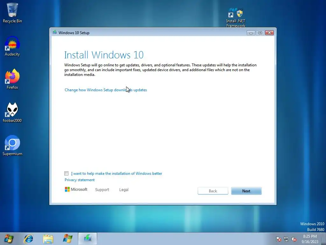Screen dimensions: 326x245
Task: Click the Microsoft logo in setup
Action: [76, 189]
